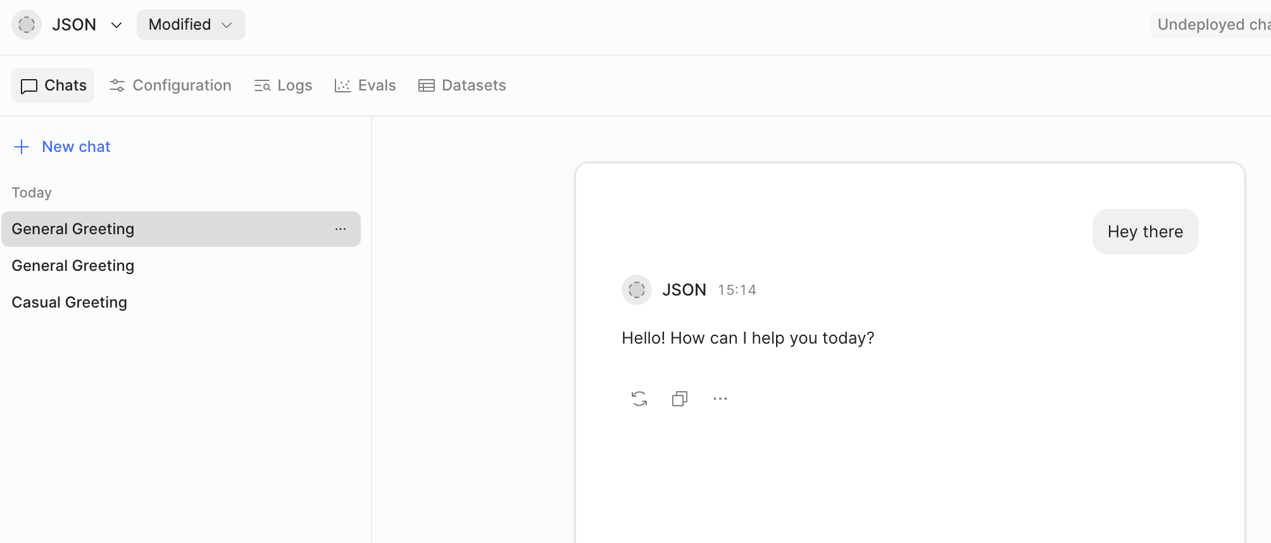Viewport: 1271px width, 543px height.
Task: Open more actions under the reply
Action: click(720, 399)
